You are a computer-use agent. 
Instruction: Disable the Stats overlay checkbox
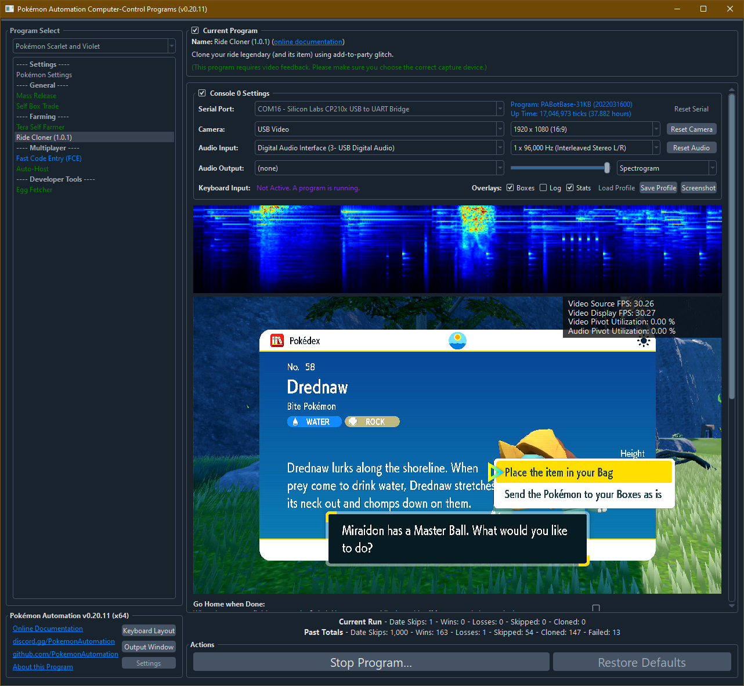tap(570, 187)
